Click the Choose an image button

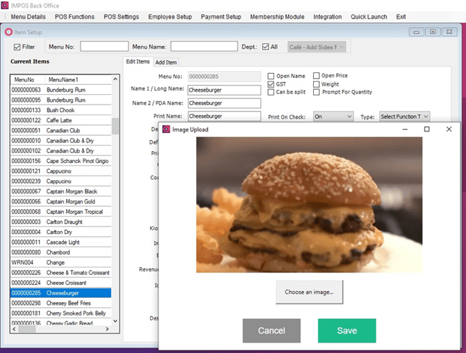tap(309, 292)
